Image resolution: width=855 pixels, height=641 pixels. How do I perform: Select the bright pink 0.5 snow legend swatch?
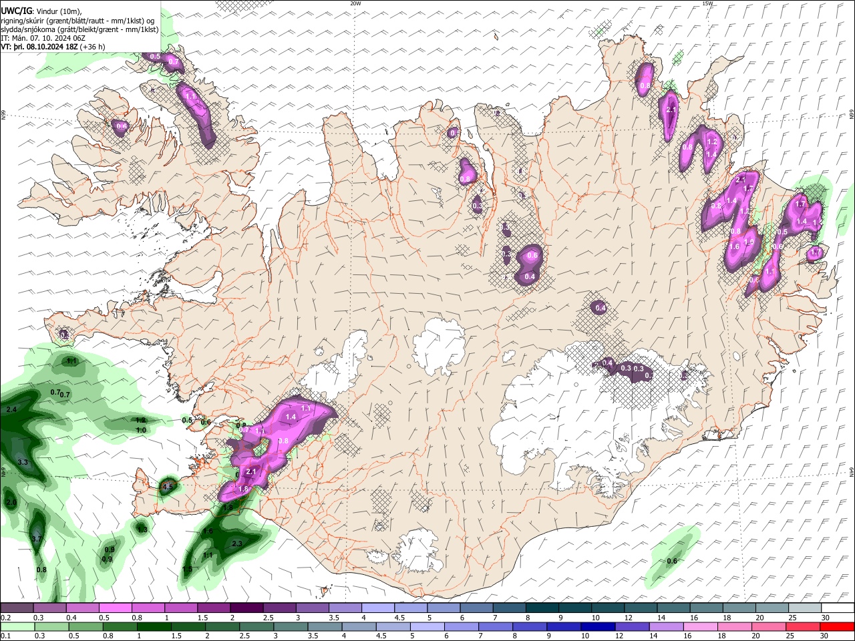pyautogui.click(x=115, y=608)
